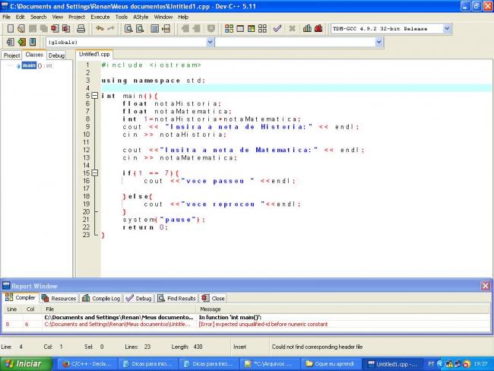494x371 pixels.
Task: Open the Search menu
Action: pos(39,17)
